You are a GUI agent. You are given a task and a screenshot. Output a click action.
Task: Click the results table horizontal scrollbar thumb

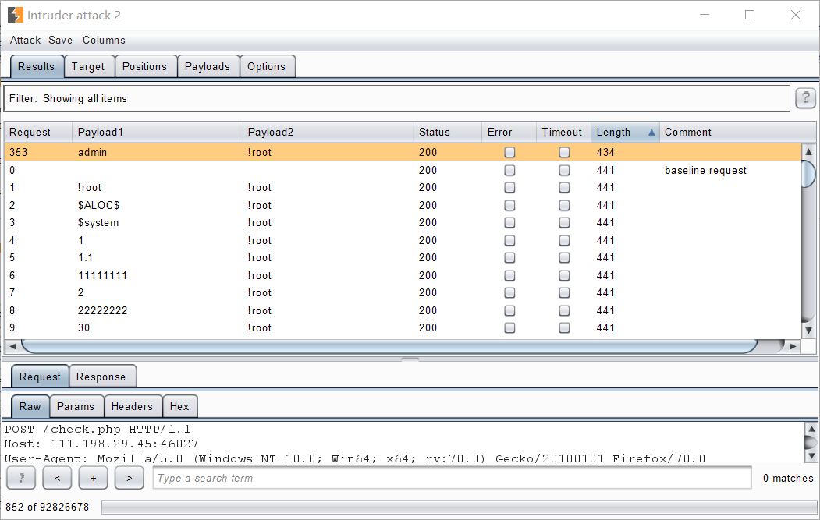click(x=389, y=346)
